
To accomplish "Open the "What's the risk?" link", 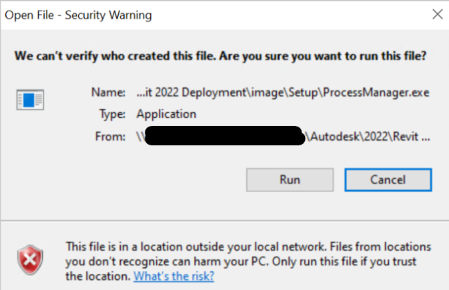I will (x=173, y=276).
